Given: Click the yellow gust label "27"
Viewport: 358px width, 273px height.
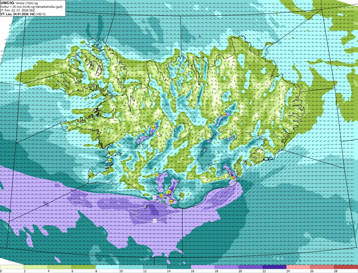Looking at the screenshot, I should coord(143,131).
